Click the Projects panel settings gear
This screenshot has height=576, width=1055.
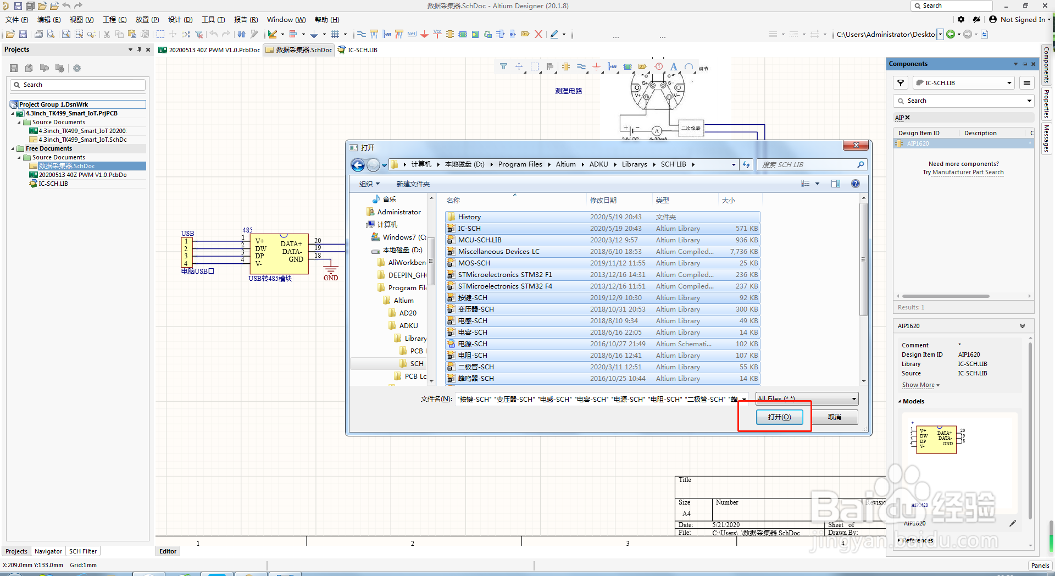(x=77, y=68)
